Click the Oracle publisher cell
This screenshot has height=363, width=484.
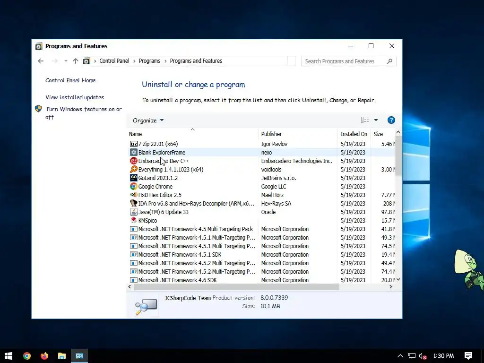pos(268,212)
